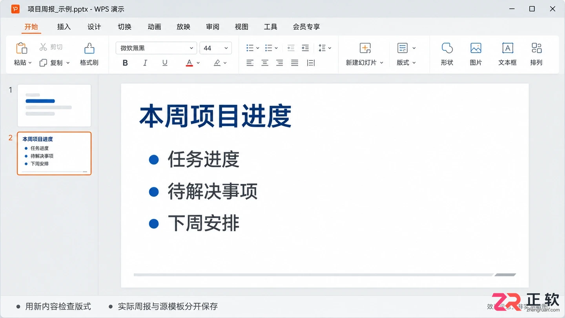This screenshot has width=565, height=318.
Task: Click the Copy (复制) icon
Action: click(x=43, y=63)
